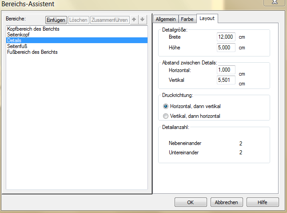Open Hilfe for this dialog
Viewport: 287px width, 213px height.
263,202
